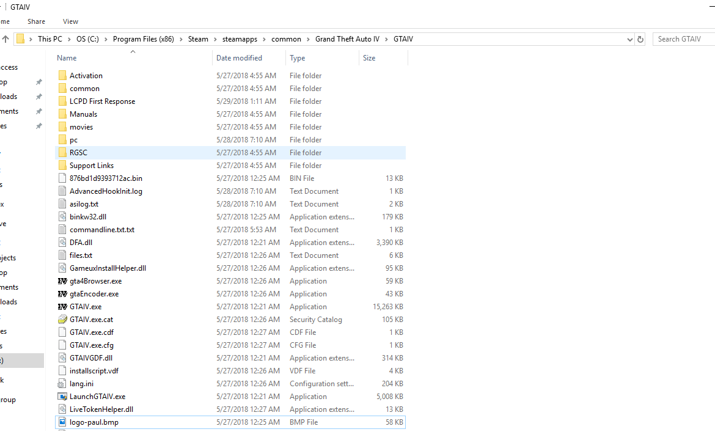Select LiveTokenHelper.dll file name
The image size is (715, 440).
[101, 409]
